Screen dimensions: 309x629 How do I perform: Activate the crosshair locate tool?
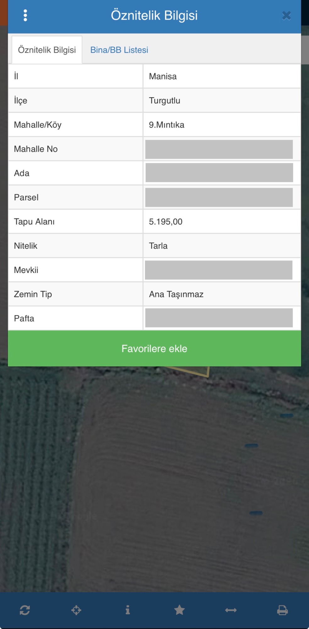pos(76,610)
